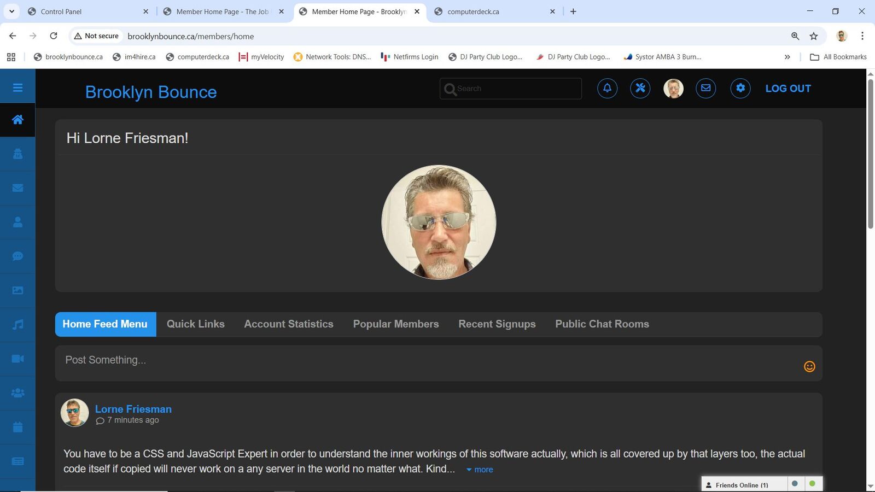The height and width of the screenshot is (492, 875).
Task: Select the photo gallery icon in sidebar
Action: (x=17, y=290)
